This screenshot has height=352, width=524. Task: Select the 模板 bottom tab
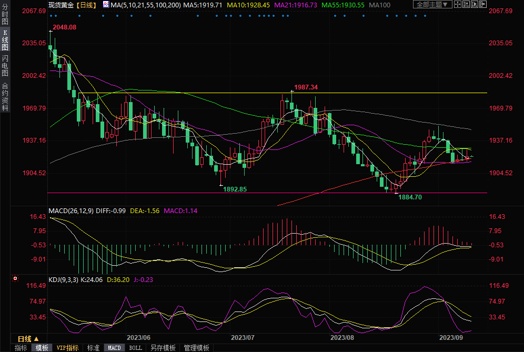(42, 348)
